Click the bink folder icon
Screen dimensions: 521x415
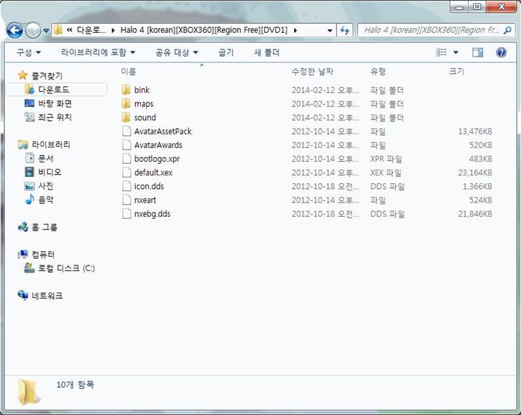[126, 89]
